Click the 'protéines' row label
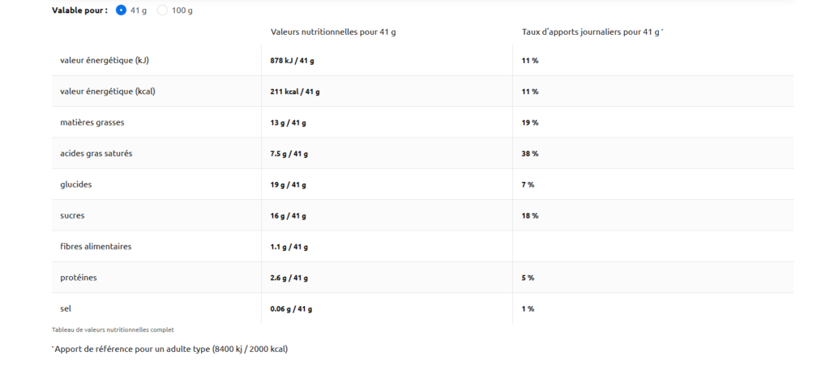The image size is (830, 365). click(79, 277)
